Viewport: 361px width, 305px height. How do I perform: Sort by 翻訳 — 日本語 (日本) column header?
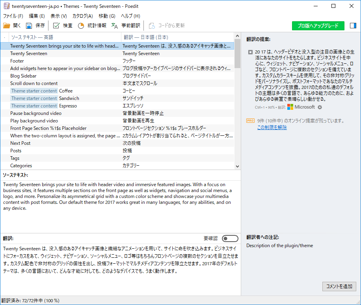(x=178, y=37)
